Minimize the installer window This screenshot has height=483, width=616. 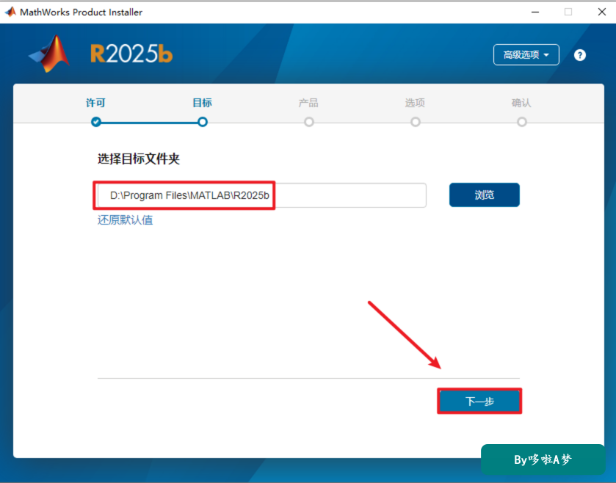point(535,12)
